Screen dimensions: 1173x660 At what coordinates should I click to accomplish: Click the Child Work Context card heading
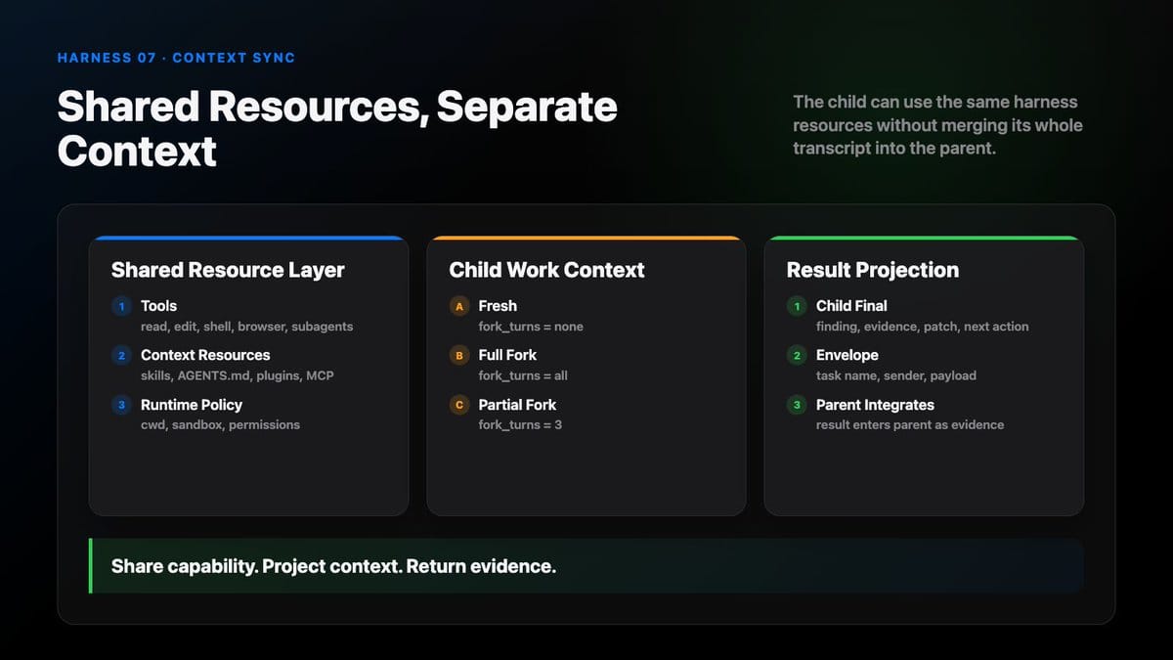point(546,270)
